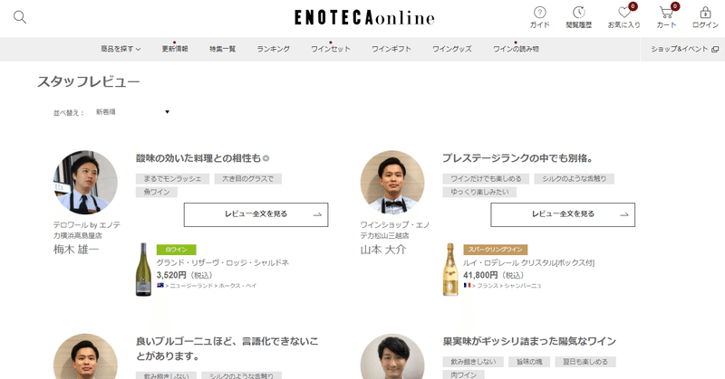This screenshot has width=725, height=379.
Task: Click the ホークス・ベイ region link
Action: coord(237,286)
